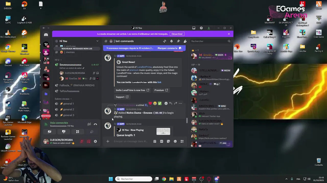
Task: Click Désactiver streamer mode button
Action: pos(177,34)
